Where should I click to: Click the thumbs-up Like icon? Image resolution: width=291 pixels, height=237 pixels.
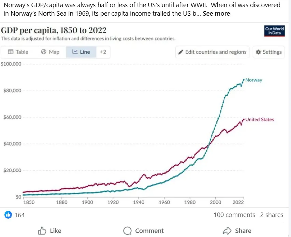42,231
